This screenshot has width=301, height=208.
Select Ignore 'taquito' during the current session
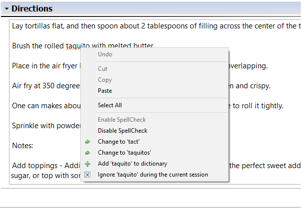tap(153, 175)
